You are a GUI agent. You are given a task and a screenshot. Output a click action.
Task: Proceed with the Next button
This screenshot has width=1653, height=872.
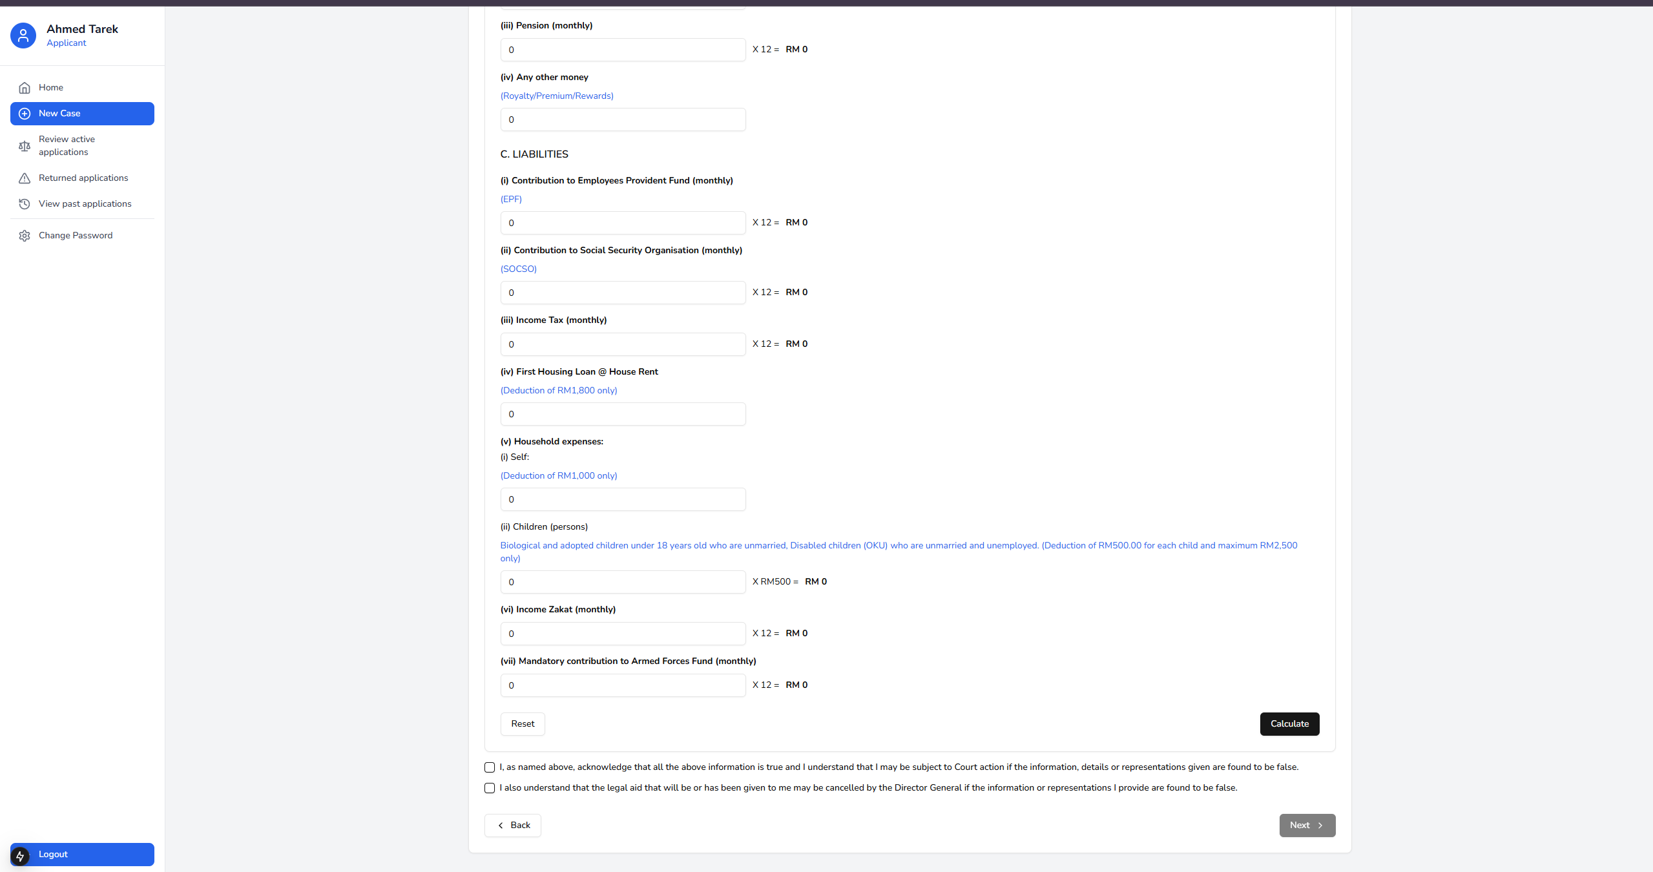tap(1307, 825)
